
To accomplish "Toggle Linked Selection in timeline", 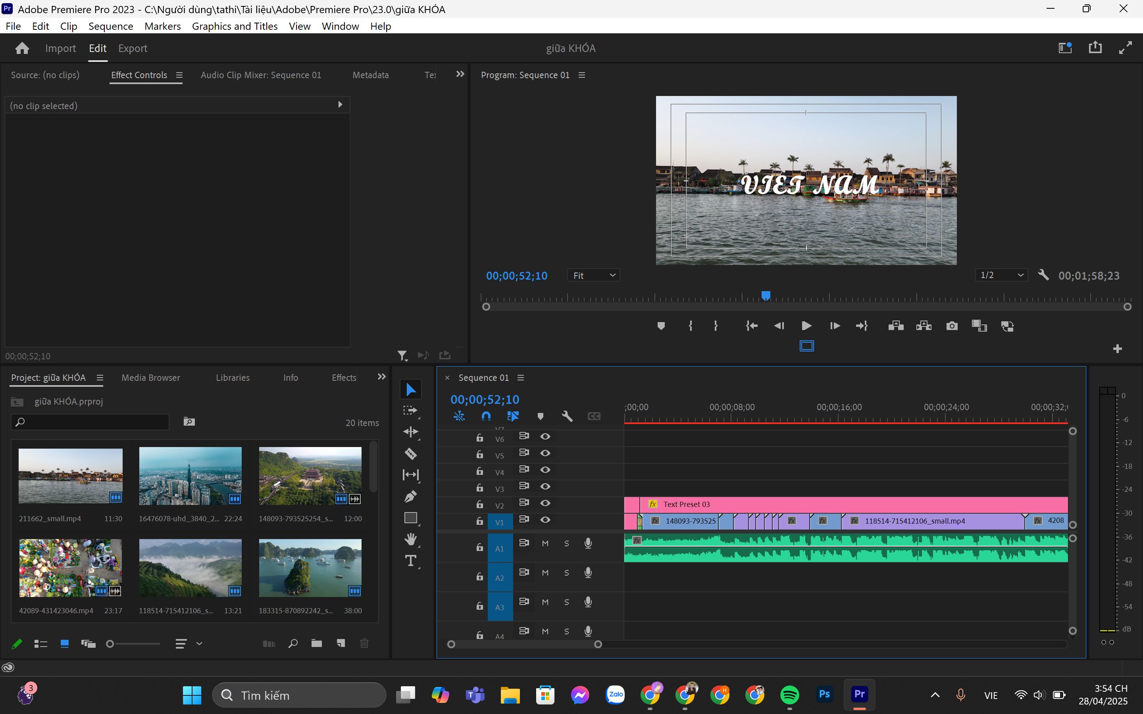I will coord(512,416).
